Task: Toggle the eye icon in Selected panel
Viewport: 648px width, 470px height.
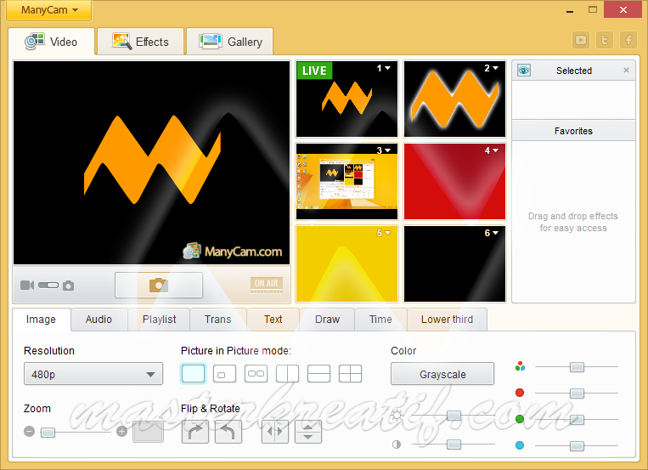Action: coord(524,71)
